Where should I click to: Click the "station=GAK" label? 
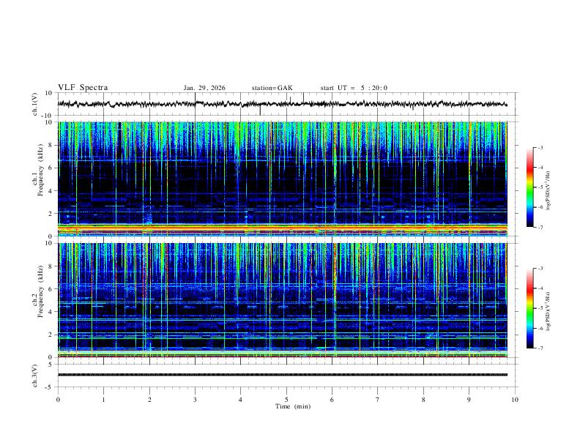point(272,88)
